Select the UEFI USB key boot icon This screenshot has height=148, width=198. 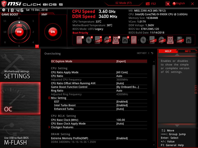[x=116, y=40]
